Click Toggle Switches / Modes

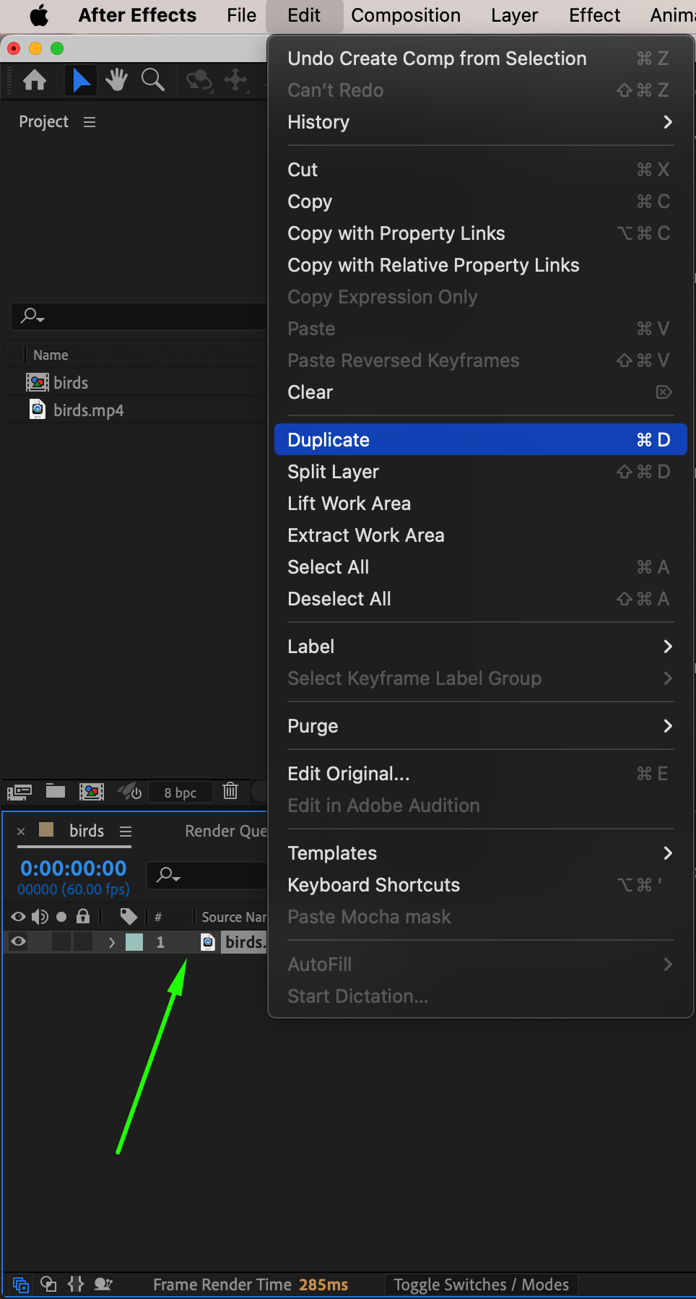(x=481, y=1285)
